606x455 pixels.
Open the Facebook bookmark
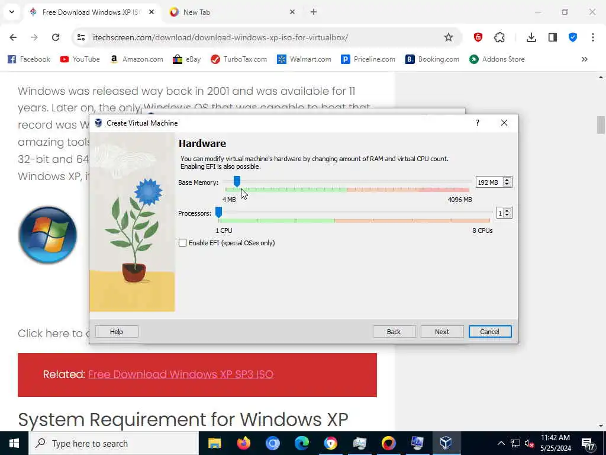pos(29,59)
